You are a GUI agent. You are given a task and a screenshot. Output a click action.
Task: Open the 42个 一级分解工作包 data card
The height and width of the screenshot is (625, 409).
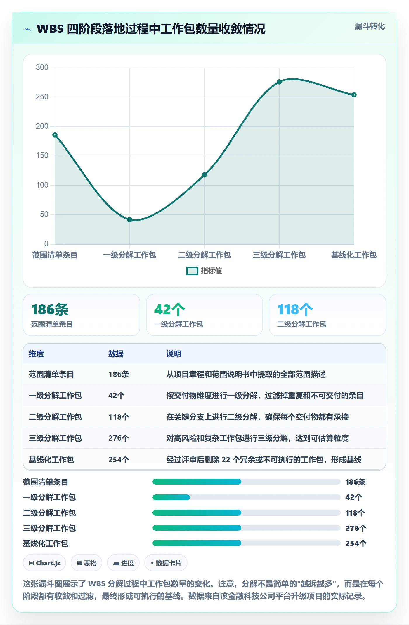click(x=204, y=315)
